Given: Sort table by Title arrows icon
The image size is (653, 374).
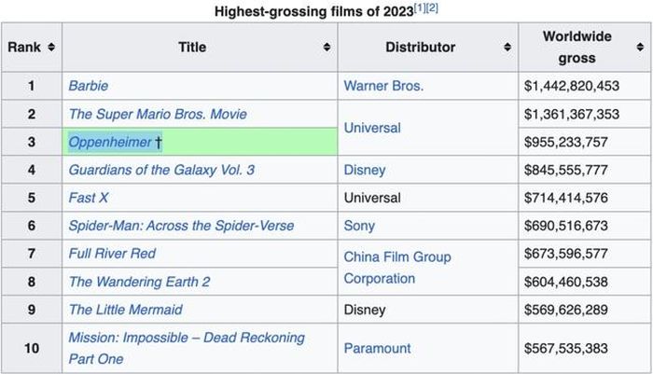Looking at the screenshot, I should [x=326, y=47].
